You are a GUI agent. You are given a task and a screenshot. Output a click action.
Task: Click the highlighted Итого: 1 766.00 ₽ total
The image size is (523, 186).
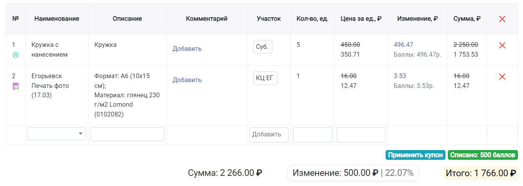pyautogui.click(x=481, y=173)
